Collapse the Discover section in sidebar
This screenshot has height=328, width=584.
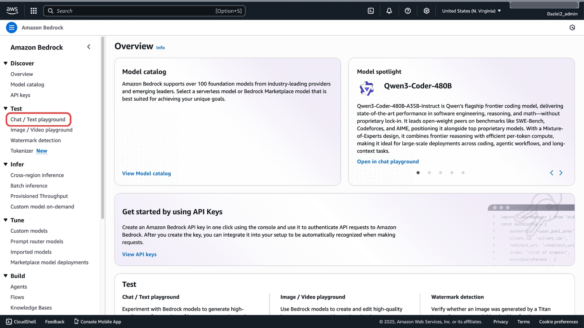[x=6, y=63]
